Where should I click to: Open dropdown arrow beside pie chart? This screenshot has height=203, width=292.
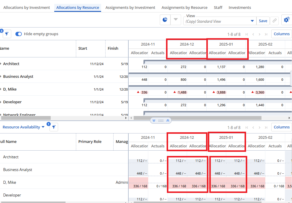pos(176,20)
